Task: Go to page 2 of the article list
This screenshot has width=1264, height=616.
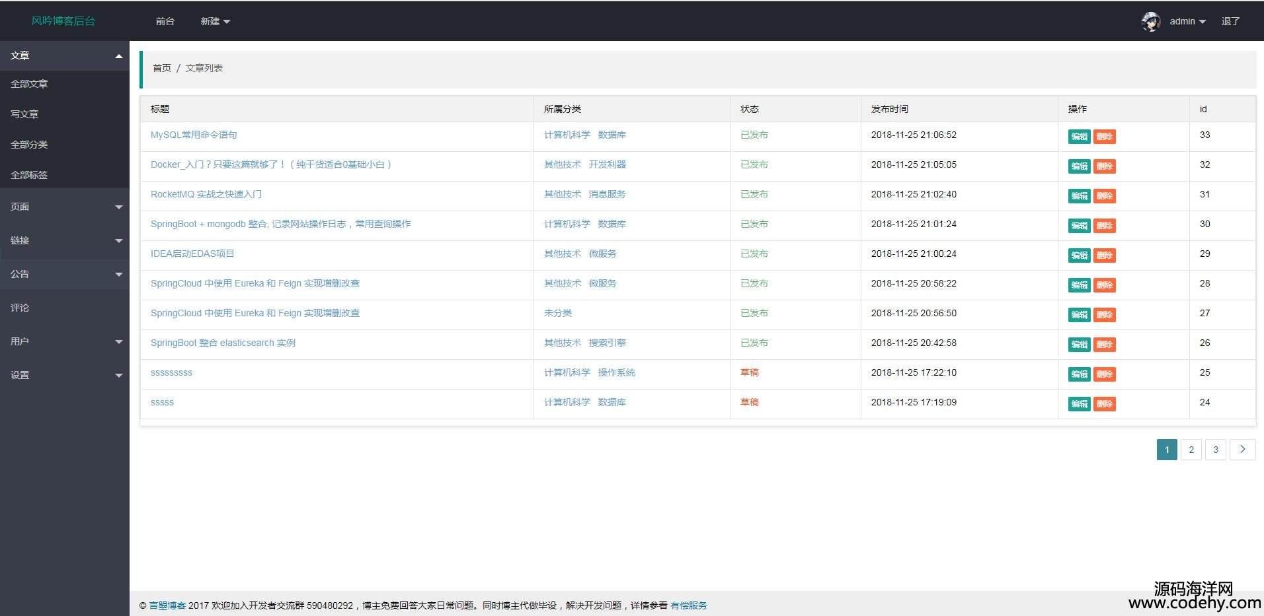Action: 1191,450
